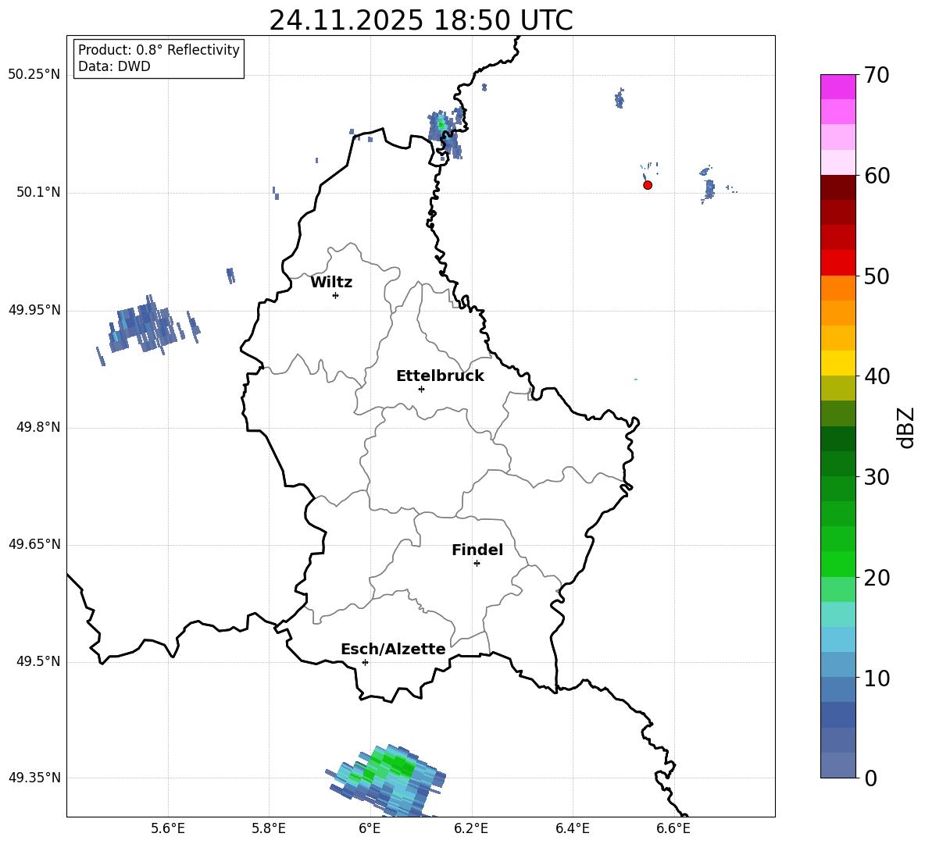The height and width of the screenshot is (844, 925).
Task: Click the magenta top colorbar segment
Action: [x=838, y=87]
